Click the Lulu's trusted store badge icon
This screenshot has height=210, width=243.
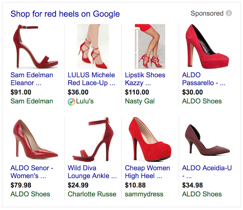[x=72, y=102]
